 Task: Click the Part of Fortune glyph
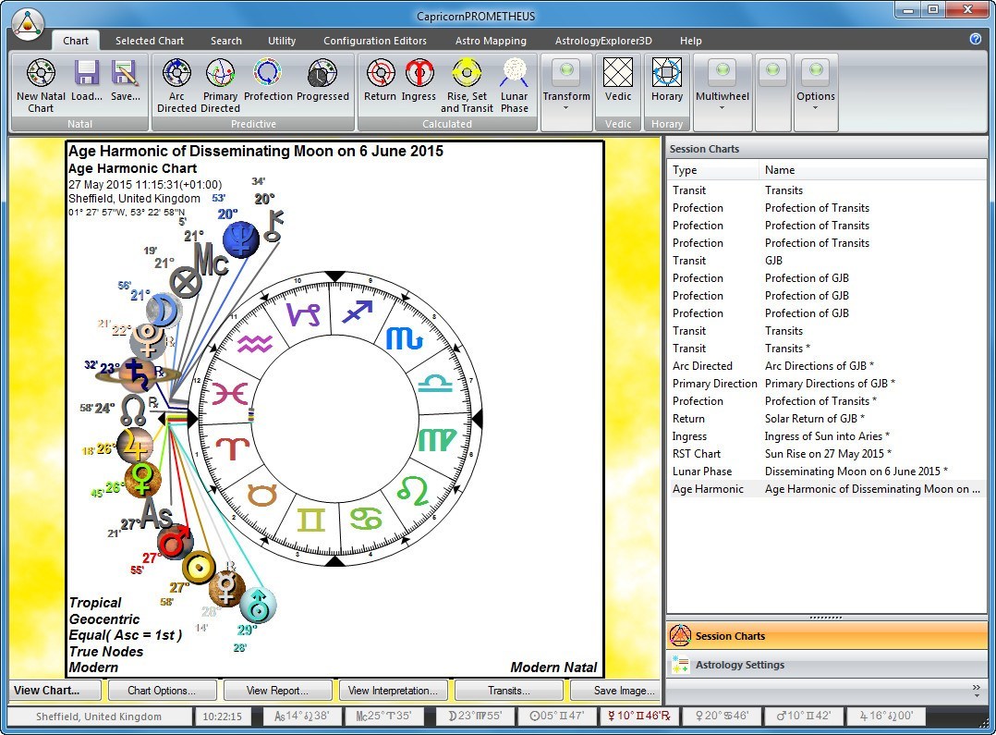point(186,282)
